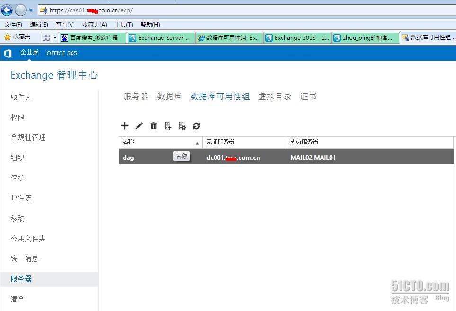Open the 编辑(E) menu
Image resolution: width=456 pixels, height=311 pixels.
coord(39,25)
